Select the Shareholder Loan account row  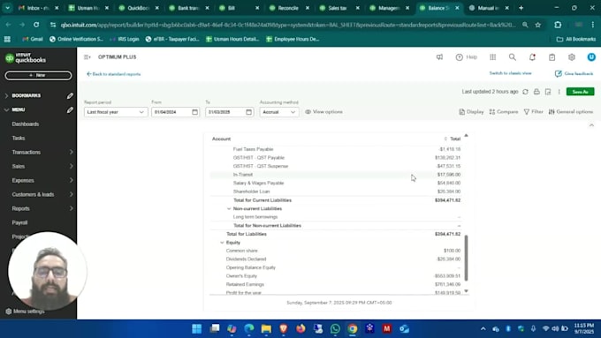tap(335, 192)
